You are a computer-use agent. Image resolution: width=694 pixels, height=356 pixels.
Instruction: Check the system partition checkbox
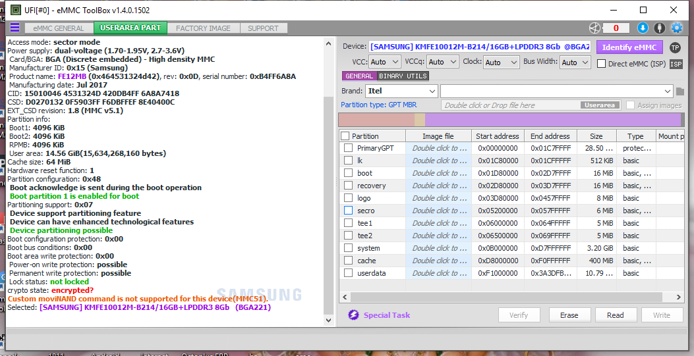click(349, 248)
